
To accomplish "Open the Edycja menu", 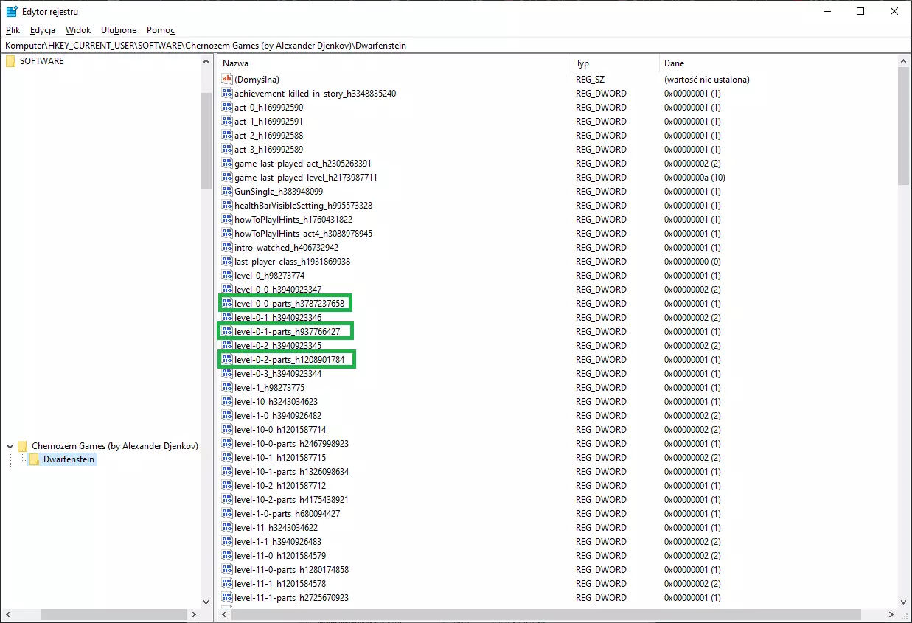I will (x=43, y=30).
